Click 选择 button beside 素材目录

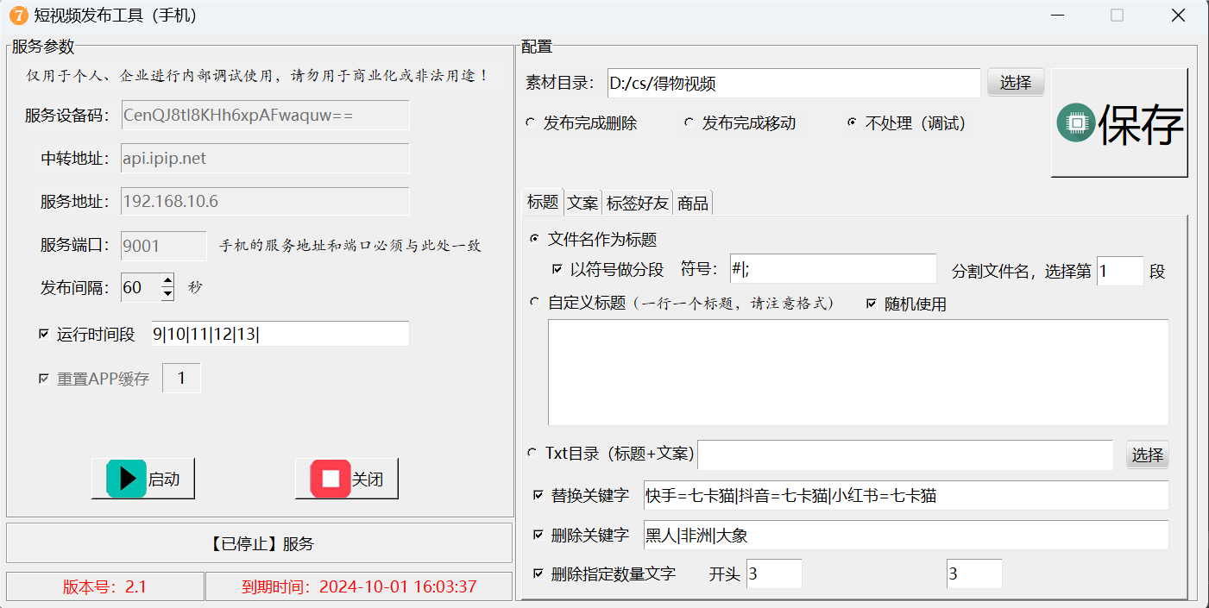[x=1016, y=83]
